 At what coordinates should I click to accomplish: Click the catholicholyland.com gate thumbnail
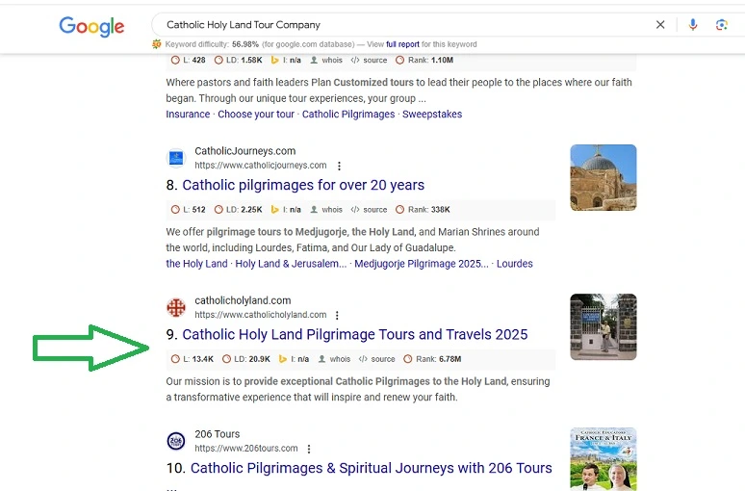tap(603, 326)
